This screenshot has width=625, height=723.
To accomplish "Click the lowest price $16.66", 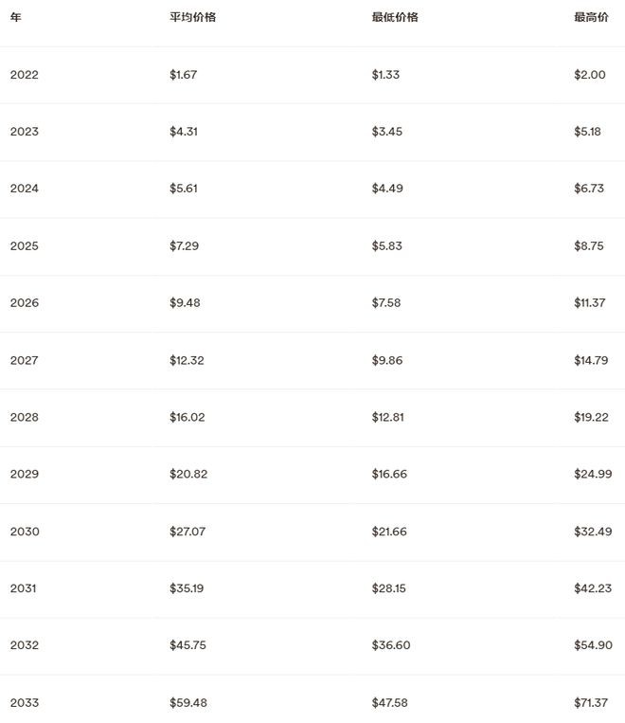I will click(x=389, y=475).
